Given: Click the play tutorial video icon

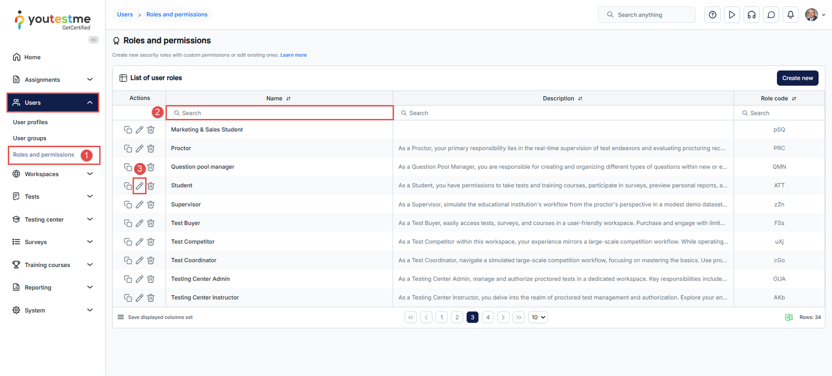Looking at the screenshot, I should click(732, 15).
